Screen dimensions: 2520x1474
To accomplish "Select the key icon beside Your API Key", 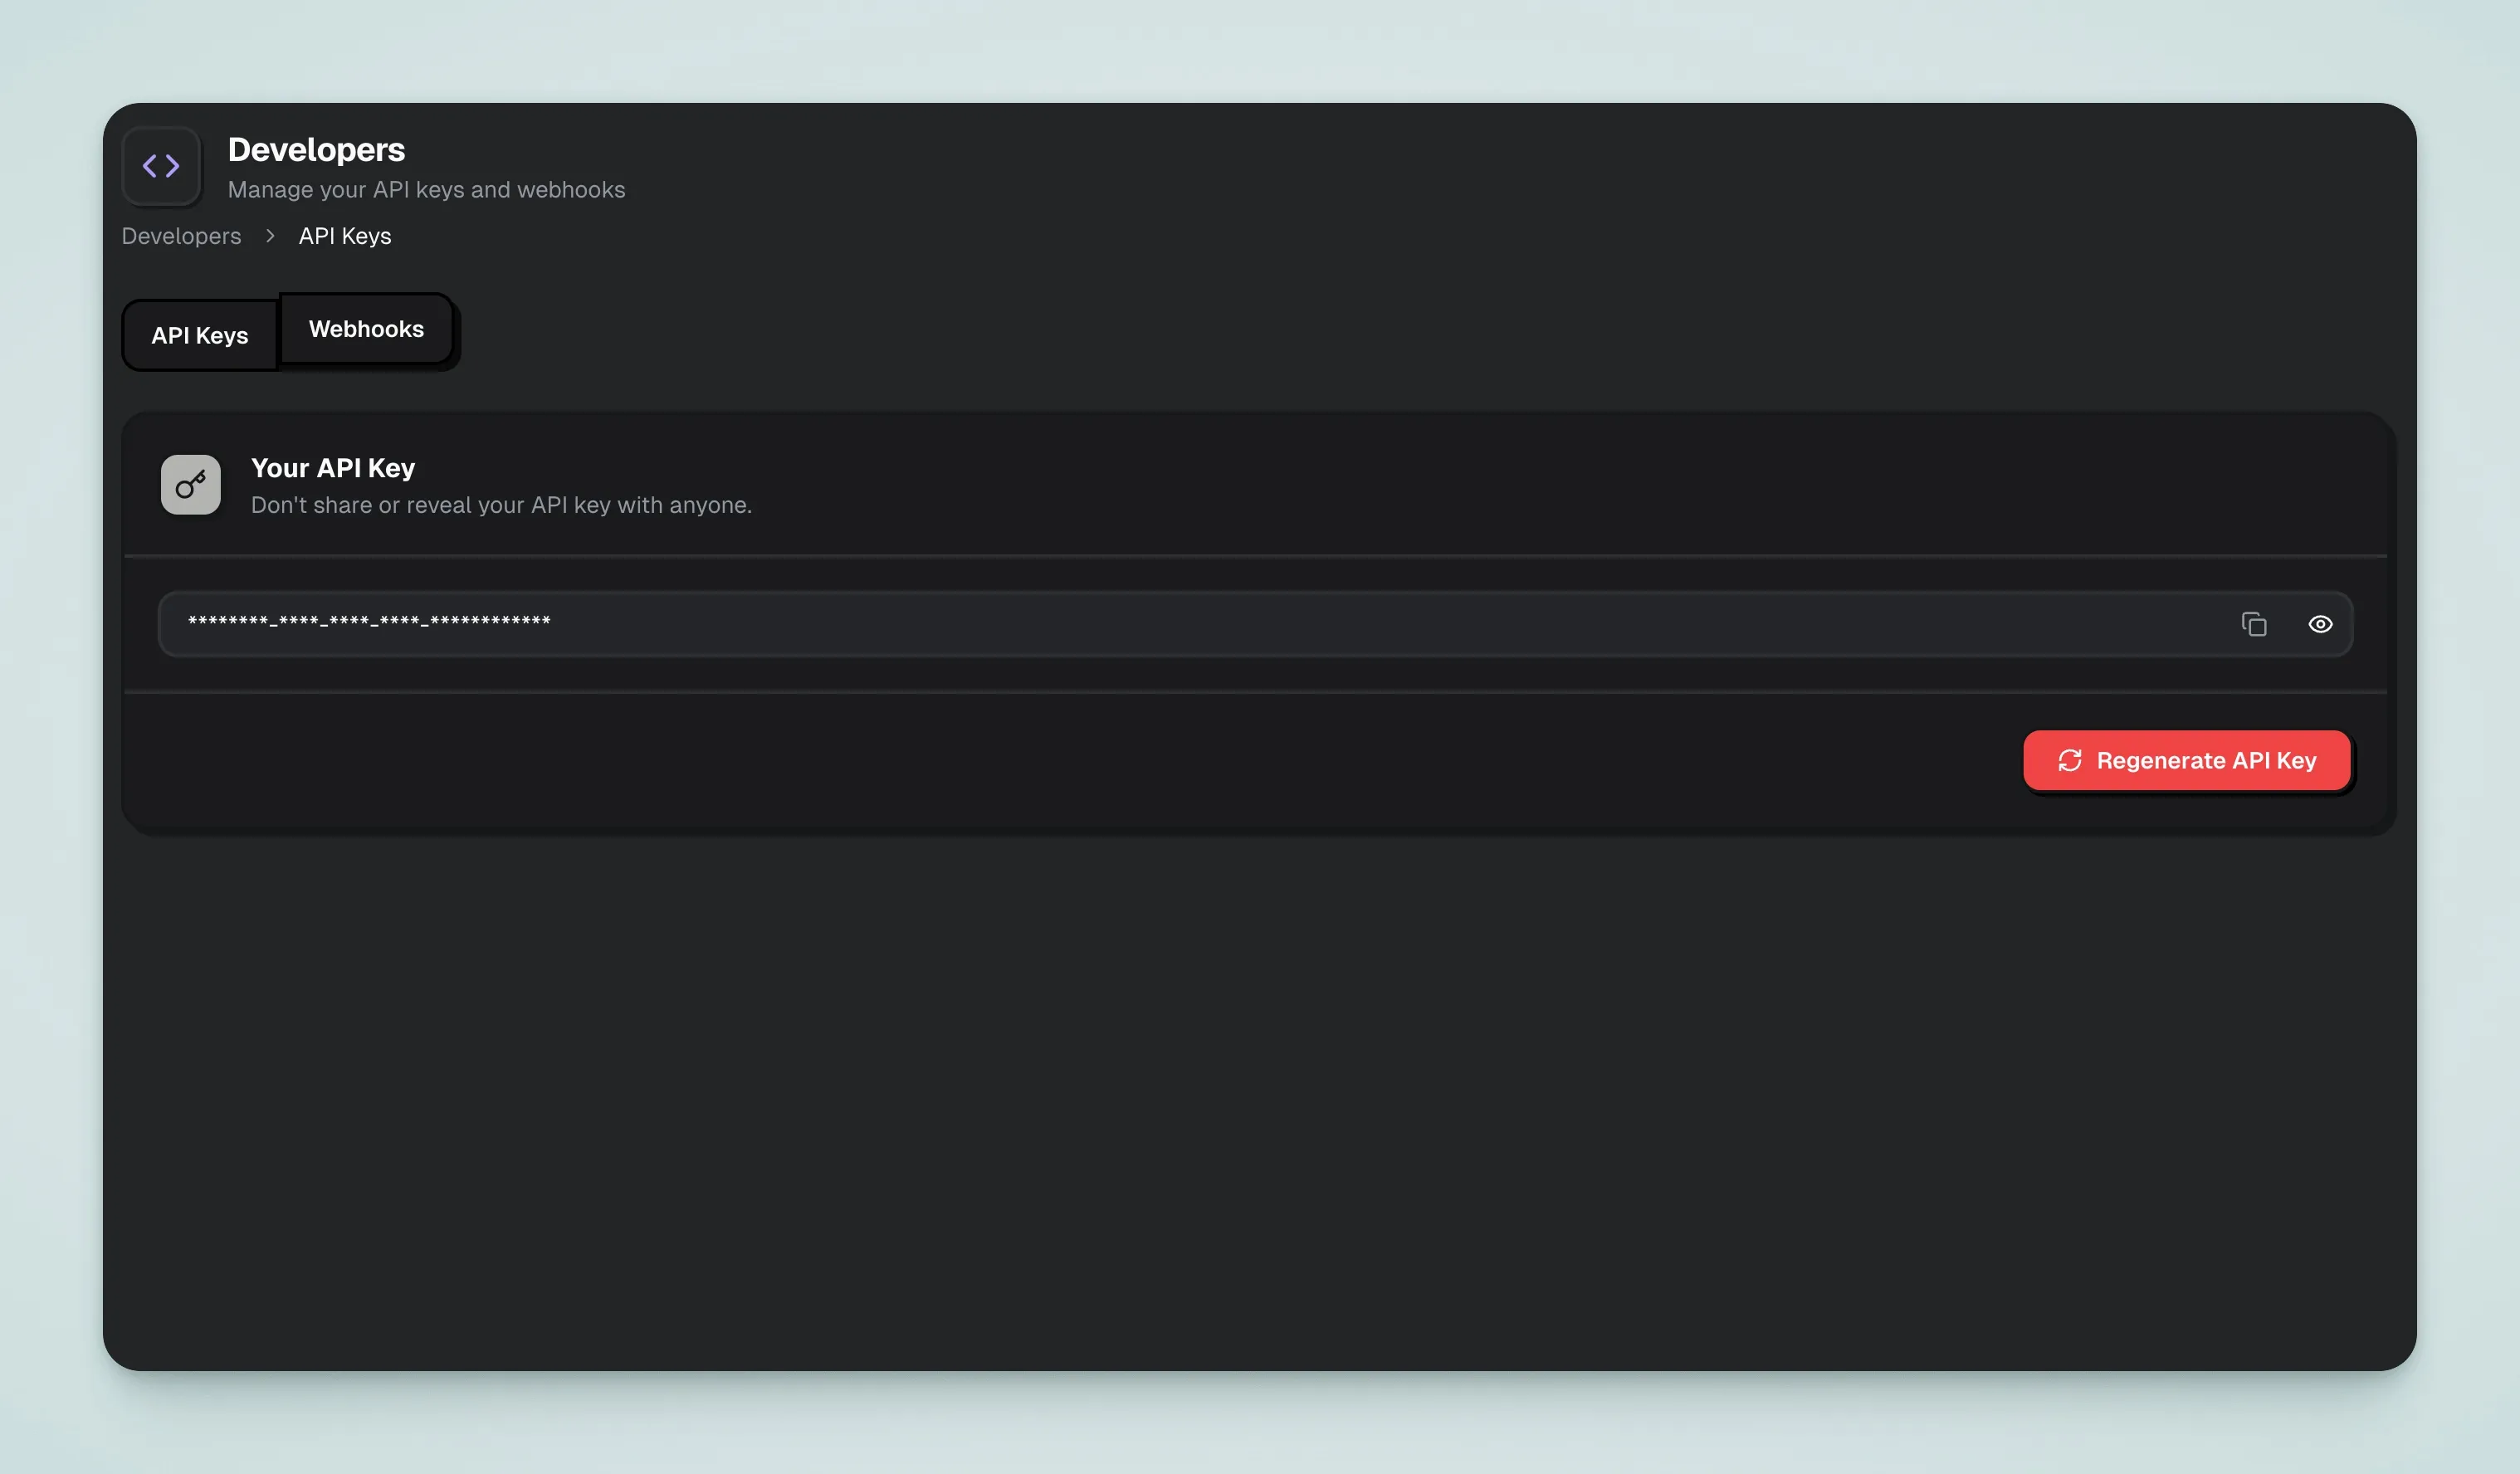I will pyautogui.click(x=190, y=484).
